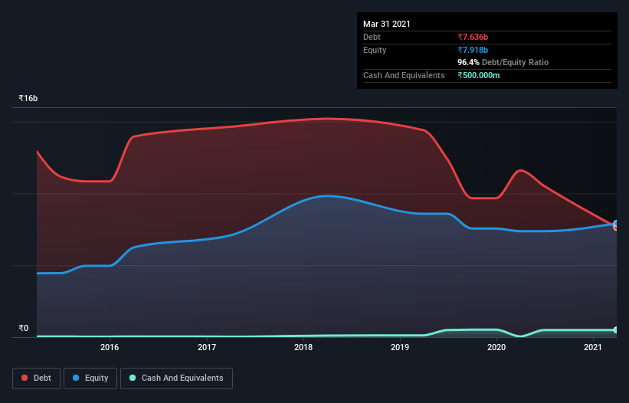Click the ₹500.000m cash value
Viewport: 629px width, 403px height.
(479, 75)
